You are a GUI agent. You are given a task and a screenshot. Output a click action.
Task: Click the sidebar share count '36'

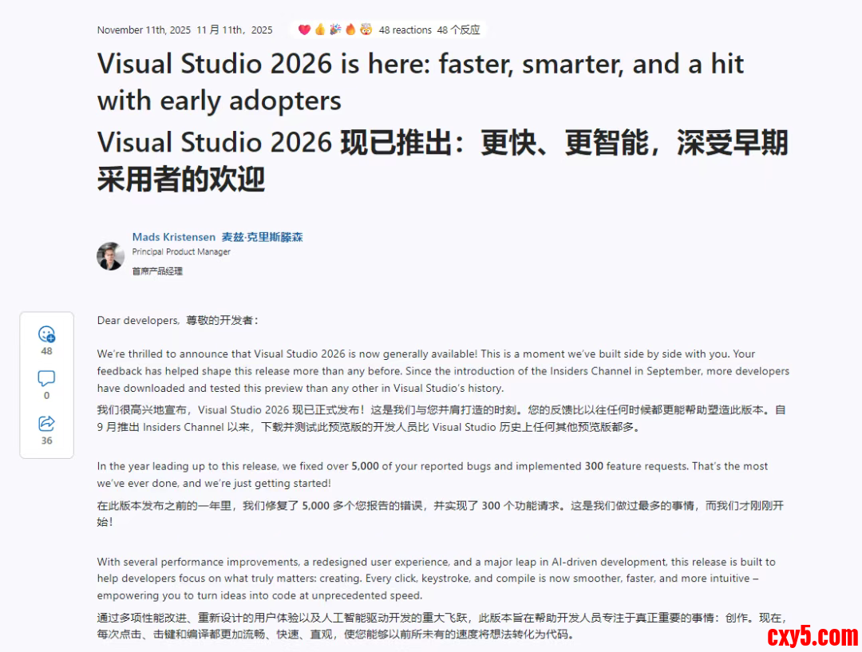coord(47,441)
